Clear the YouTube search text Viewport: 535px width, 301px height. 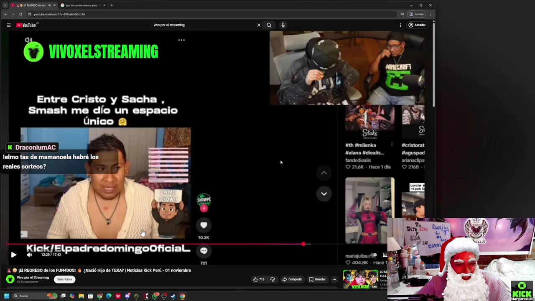tap(259, 25)
